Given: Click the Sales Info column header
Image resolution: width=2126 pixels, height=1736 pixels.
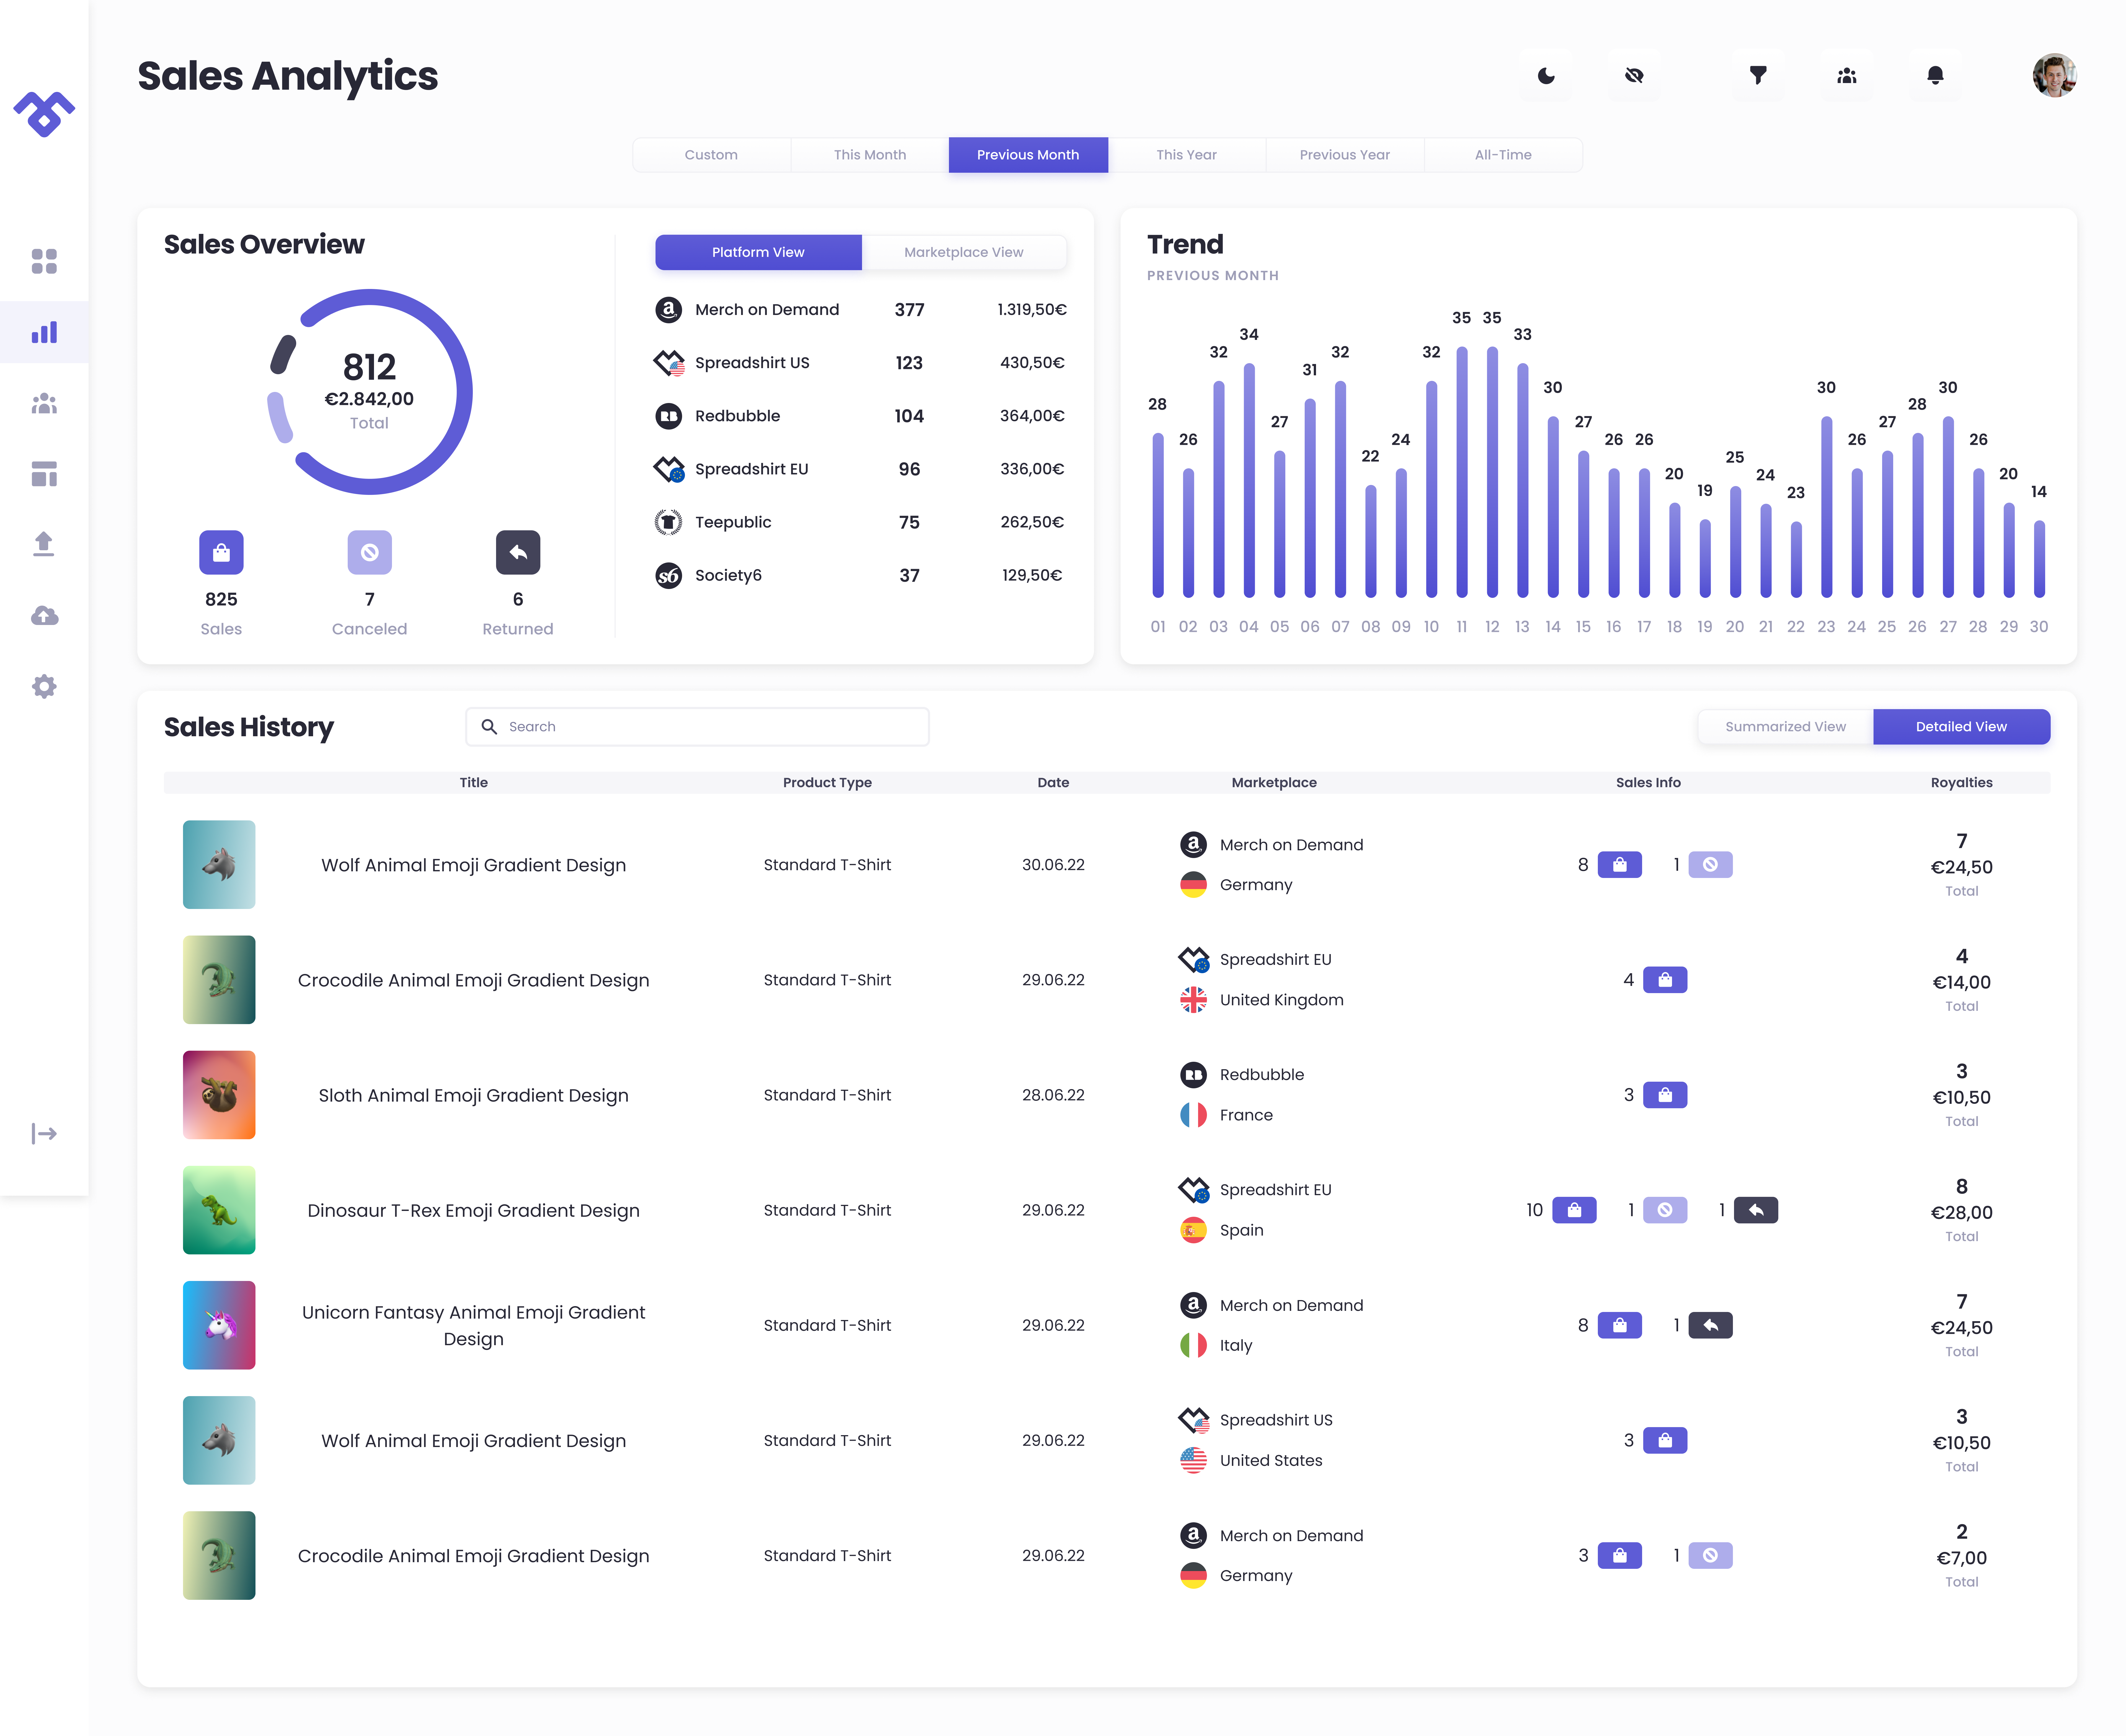Looking at the screenshot, I should pos(1648,783).
